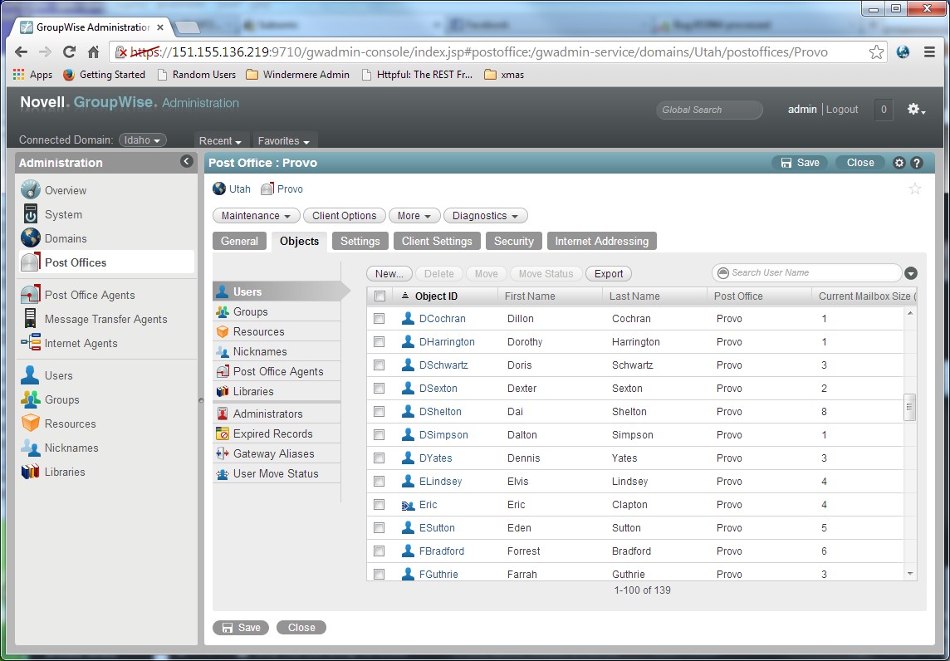Viewport: 950px width, 661px height.
Task: Open the DCochran user link
Action: point(443,319)
